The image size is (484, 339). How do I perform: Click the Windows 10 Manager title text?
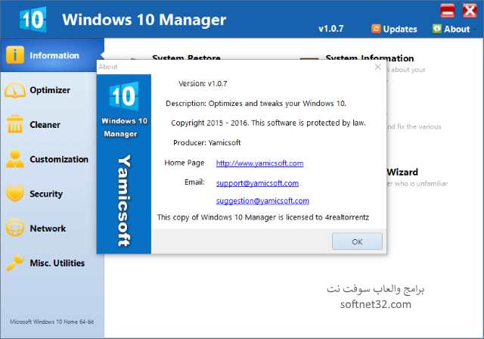(144, 20)
